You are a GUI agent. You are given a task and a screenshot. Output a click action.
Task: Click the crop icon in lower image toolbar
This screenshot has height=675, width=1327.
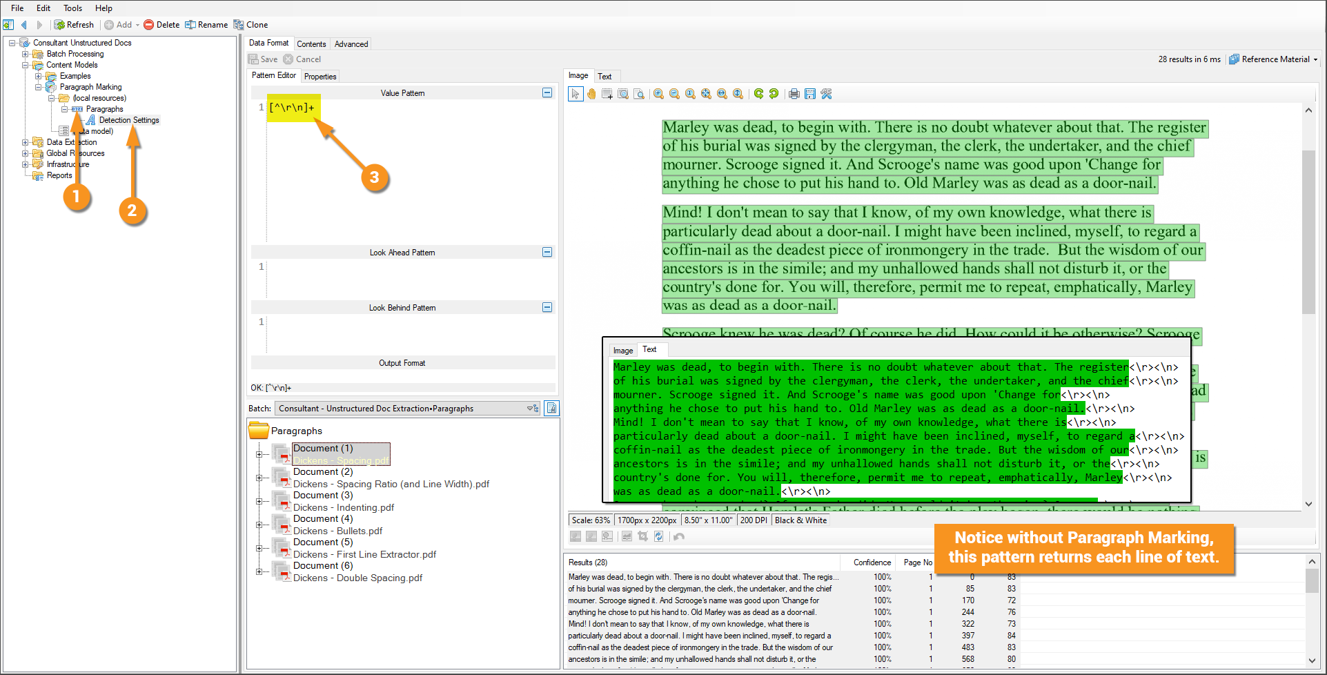pyautogui.click(x=643, y=536)
